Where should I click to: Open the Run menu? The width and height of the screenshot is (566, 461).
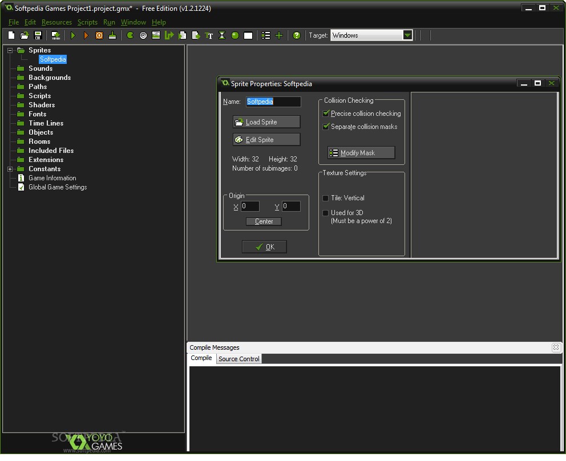(109, 22)
